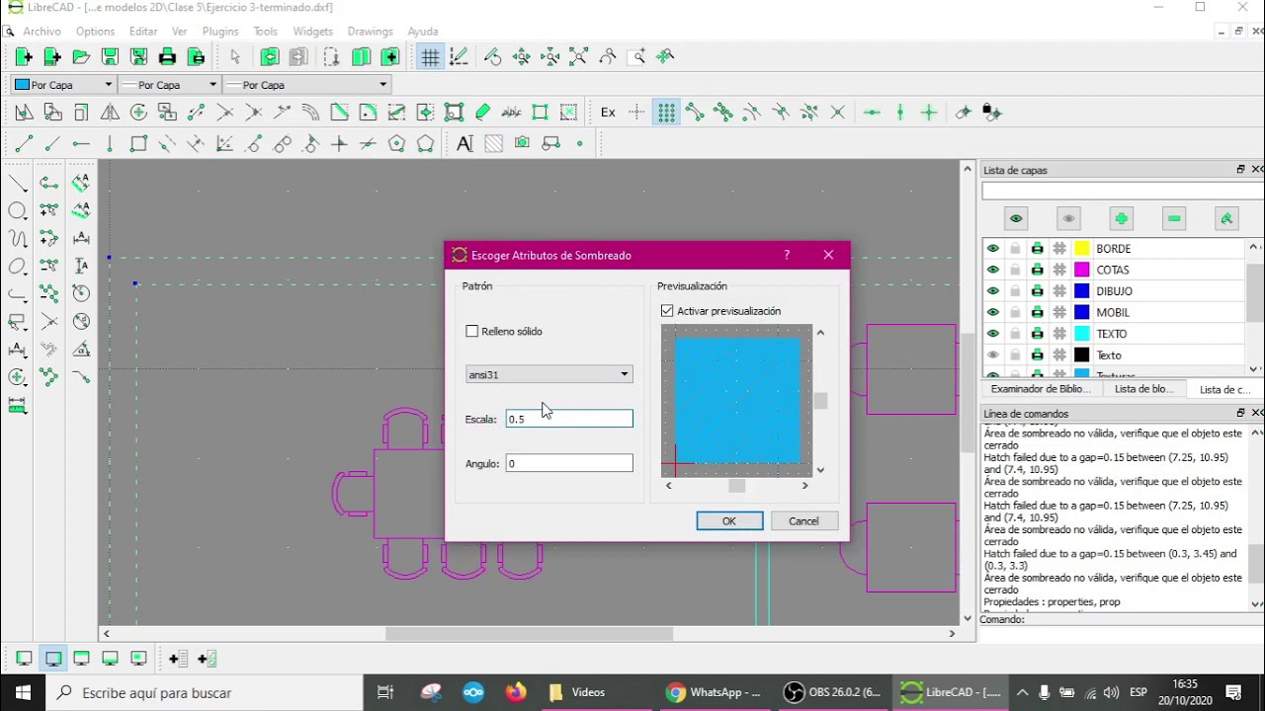
Task: Open the Widgets menu
Action: coord(312,32)
